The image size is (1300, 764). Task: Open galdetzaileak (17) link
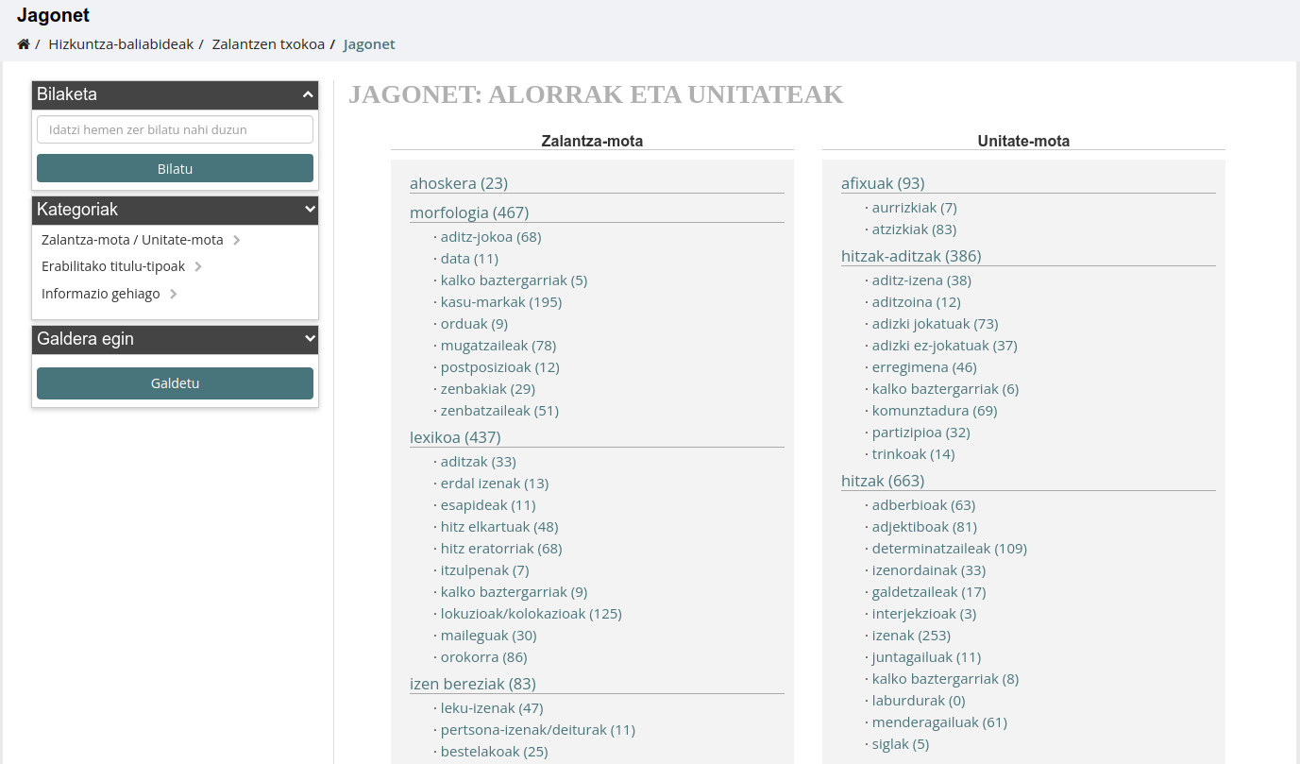click(x=929, y=592)
